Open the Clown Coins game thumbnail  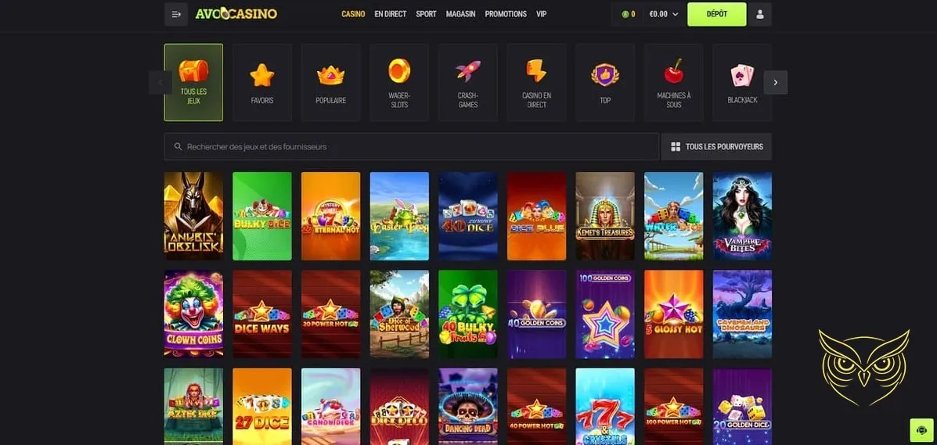pyautogui.click(x=193, y=314)
